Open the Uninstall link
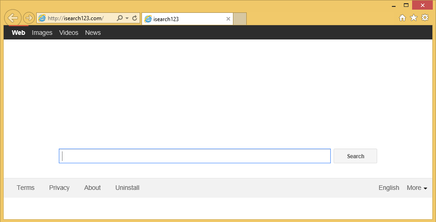 coord(127,188)
